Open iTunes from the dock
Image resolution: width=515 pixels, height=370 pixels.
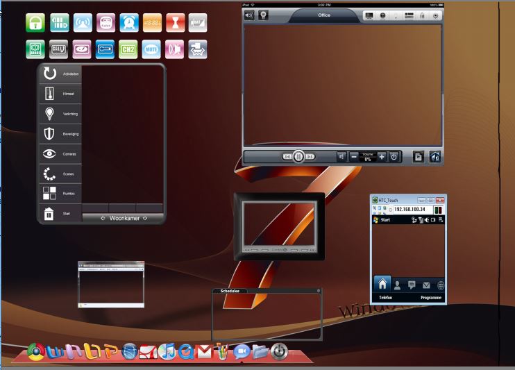(x=167, y=351)
